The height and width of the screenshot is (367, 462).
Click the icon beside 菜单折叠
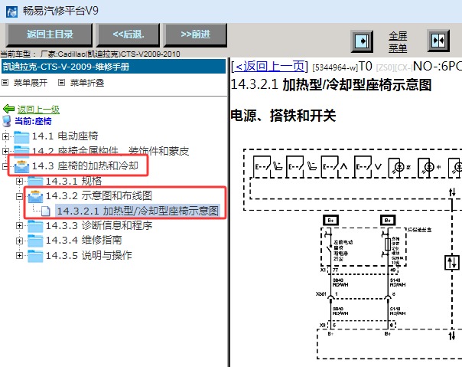(61, 83)
